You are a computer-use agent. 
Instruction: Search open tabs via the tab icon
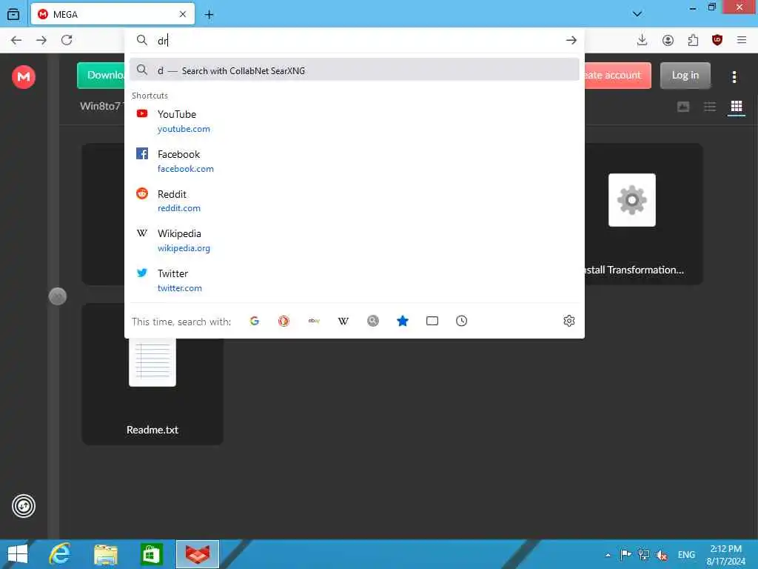tap(432, 321)
